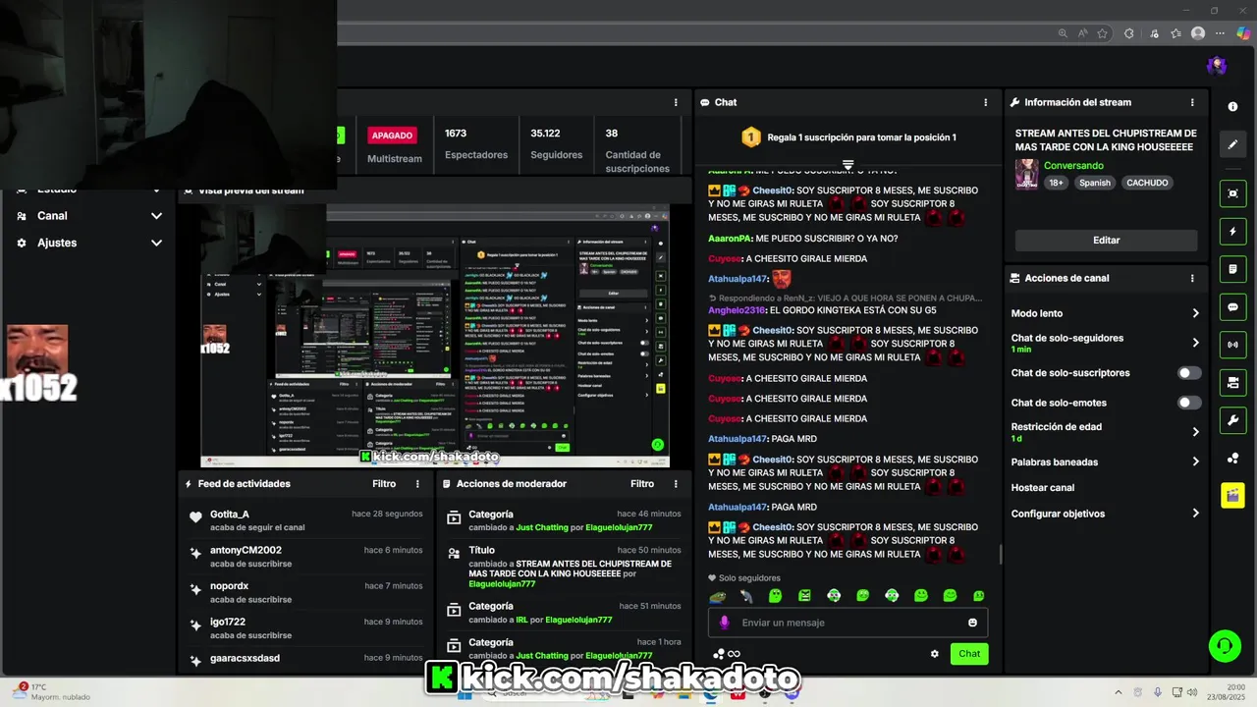Open the document notes icon in right sidebar
The image size is (1257, 707).
pyautogui.click(x=1233, y=269)
